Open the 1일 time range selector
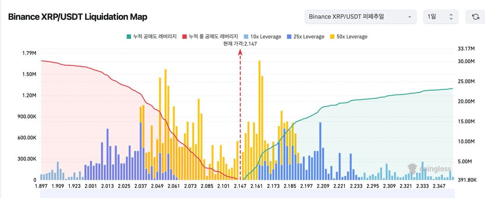Screen dimensions: 485x198 point(440,17)
